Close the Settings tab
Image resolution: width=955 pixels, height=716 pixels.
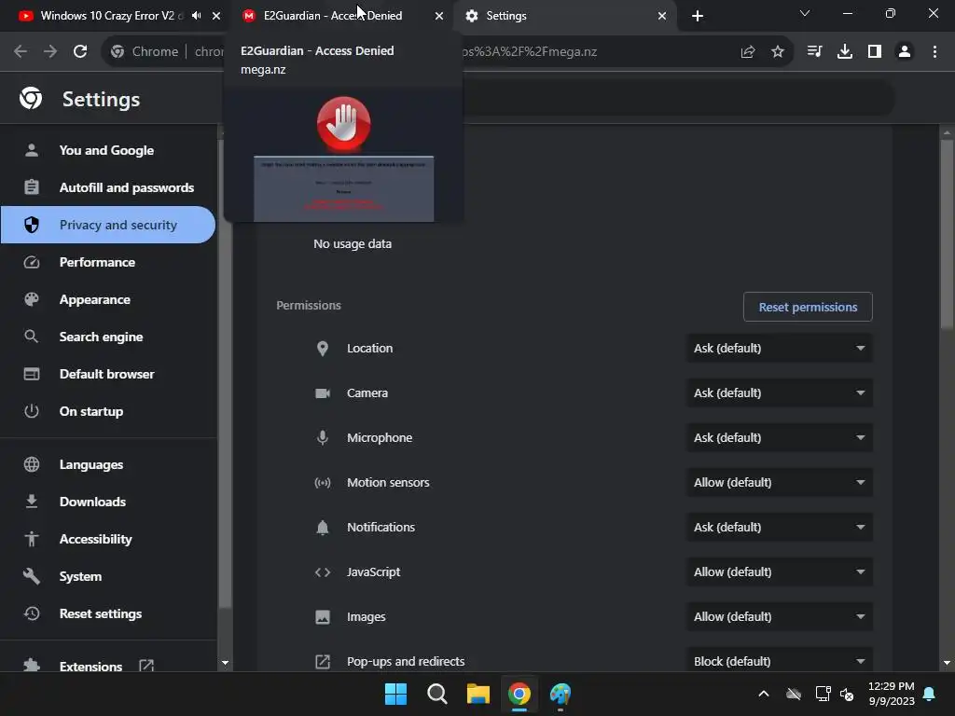(662, 16)
